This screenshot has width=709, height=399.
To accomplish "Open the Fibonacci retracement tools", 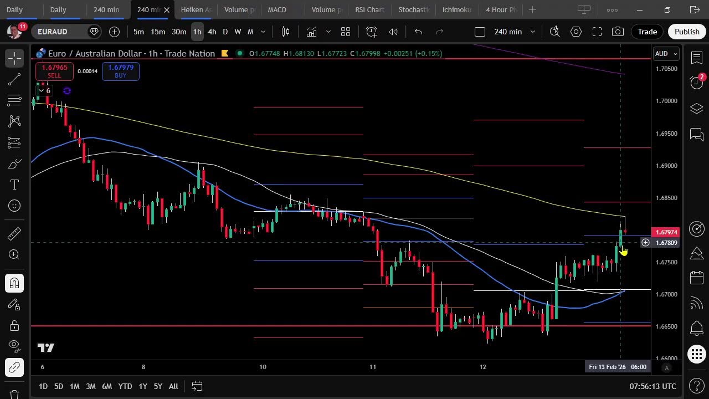I will pyautogui.click(x=14, y=100).
